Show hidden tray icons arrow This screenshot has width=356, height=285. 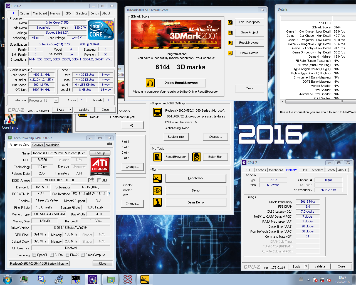pyautogui.click(x=308, y=280)
